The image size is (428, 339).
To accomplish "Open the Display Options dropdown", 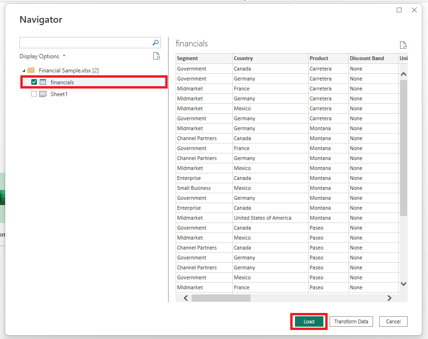I will pyautogui.click(x=43, y=56).
